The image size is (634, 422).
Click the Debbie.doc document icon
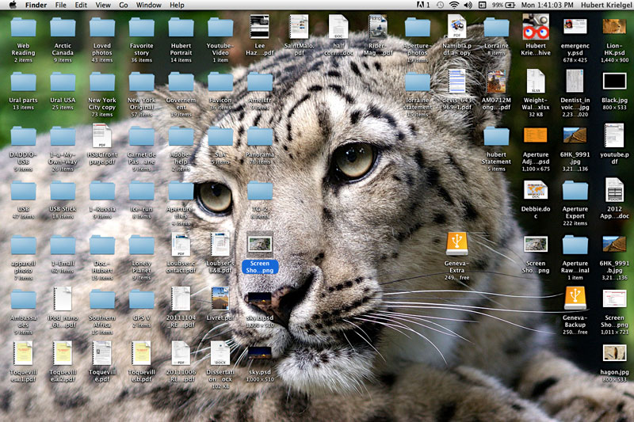536,190
